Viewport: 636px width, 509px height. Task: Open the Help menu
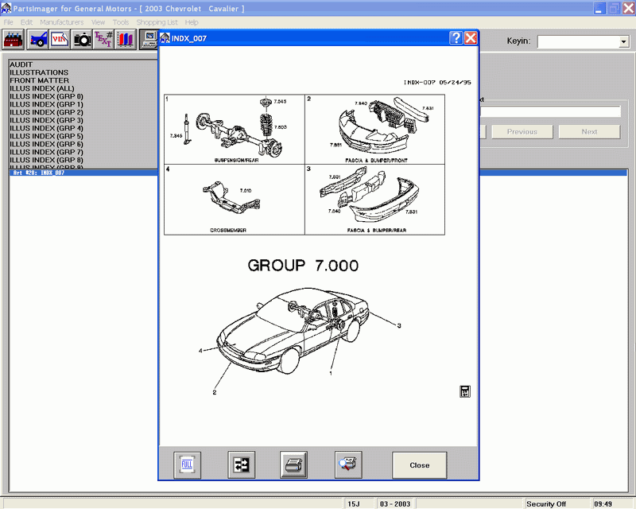[192, 22]
